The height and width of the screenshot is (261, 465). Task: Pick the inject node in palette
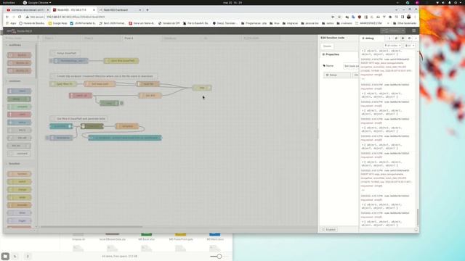point(20,91)
